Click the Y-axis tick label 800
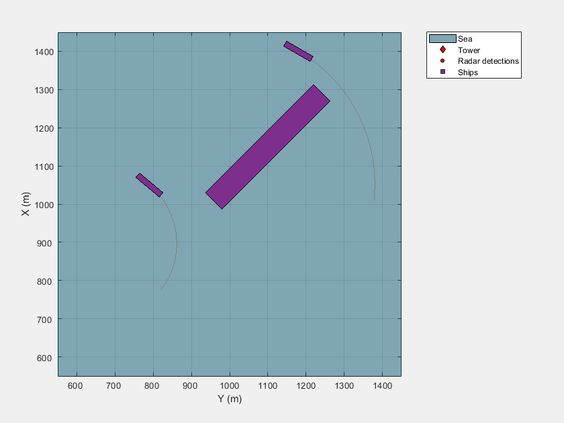Image resolution: width=564 pixels, height=423 pixels. (x=152, y=386)
